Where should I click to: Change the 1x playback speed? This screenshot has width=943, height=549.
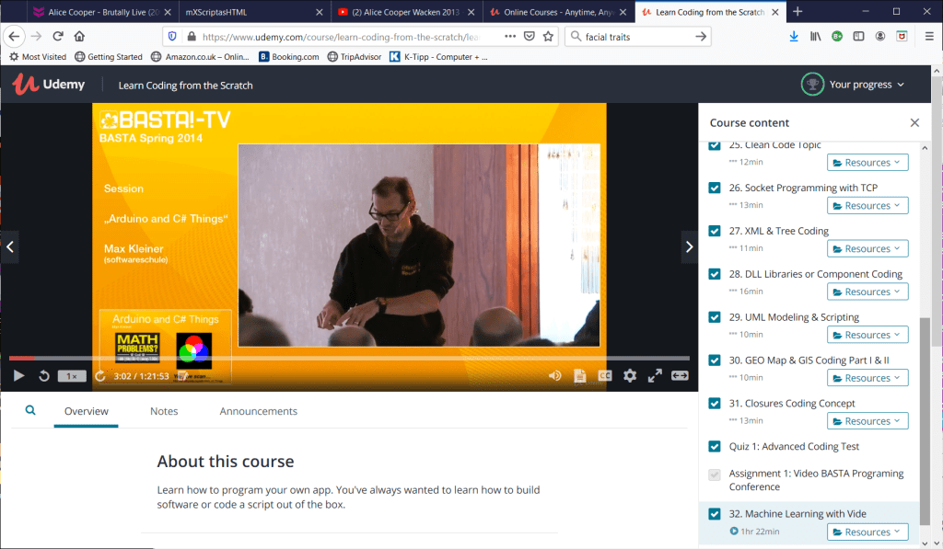click(72, 375)
